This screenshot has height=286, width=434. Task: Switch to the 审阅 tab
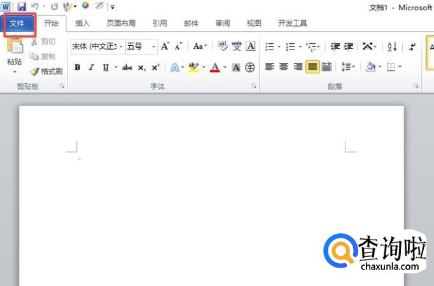pos(223,24)
